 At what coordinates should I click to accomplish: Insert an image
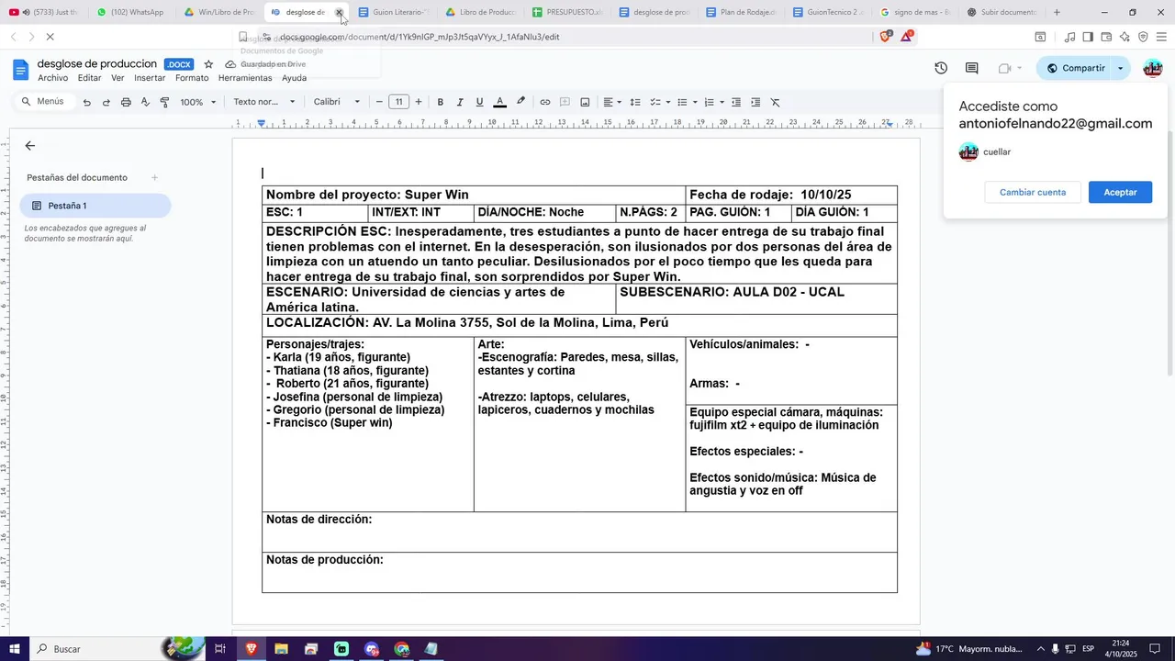[585, 102]
